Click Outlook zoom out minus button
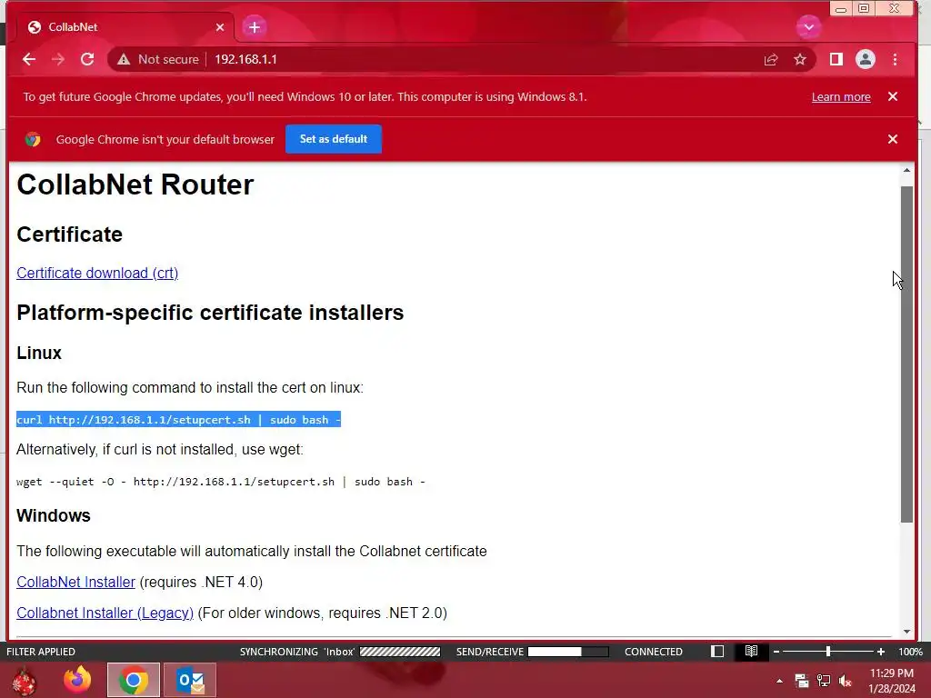This screenshot has width=931, height=698. [x=776, y=652]
